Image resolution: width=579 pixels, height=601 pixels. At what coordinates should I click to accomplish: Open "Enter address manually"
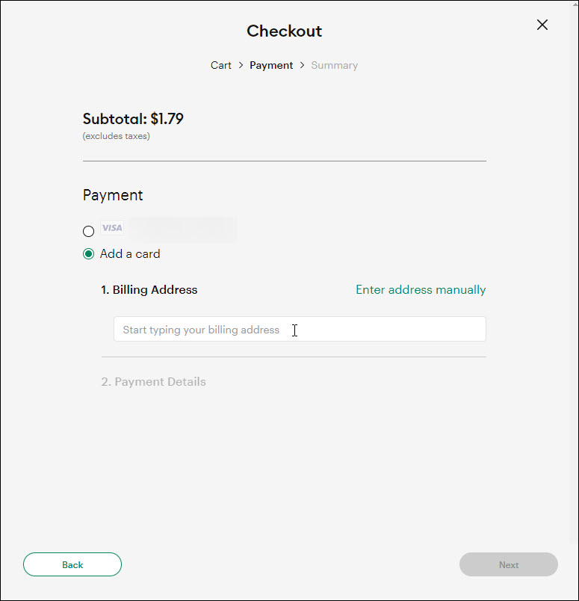421,289
